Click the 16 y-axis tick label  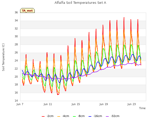point(16,93)
